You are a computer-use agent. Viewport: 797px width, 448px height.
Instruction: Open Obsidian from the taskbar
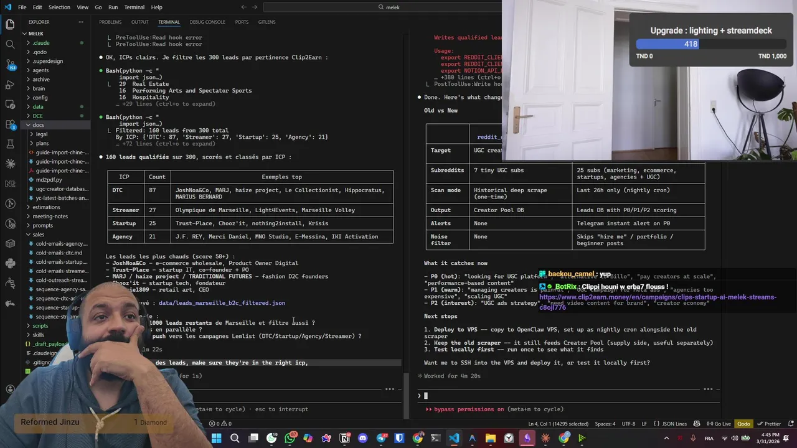(527, 438)
